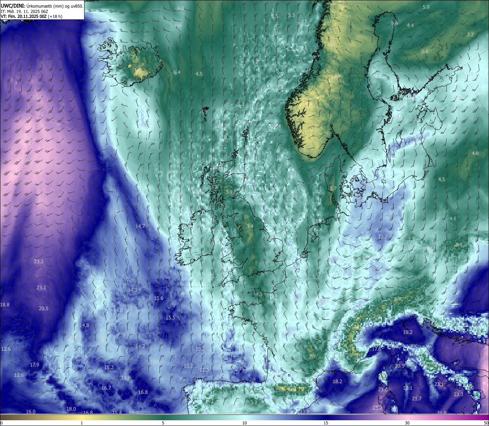
Task: Click the value 11.8 in lower left
Action: tap(126, 377)
